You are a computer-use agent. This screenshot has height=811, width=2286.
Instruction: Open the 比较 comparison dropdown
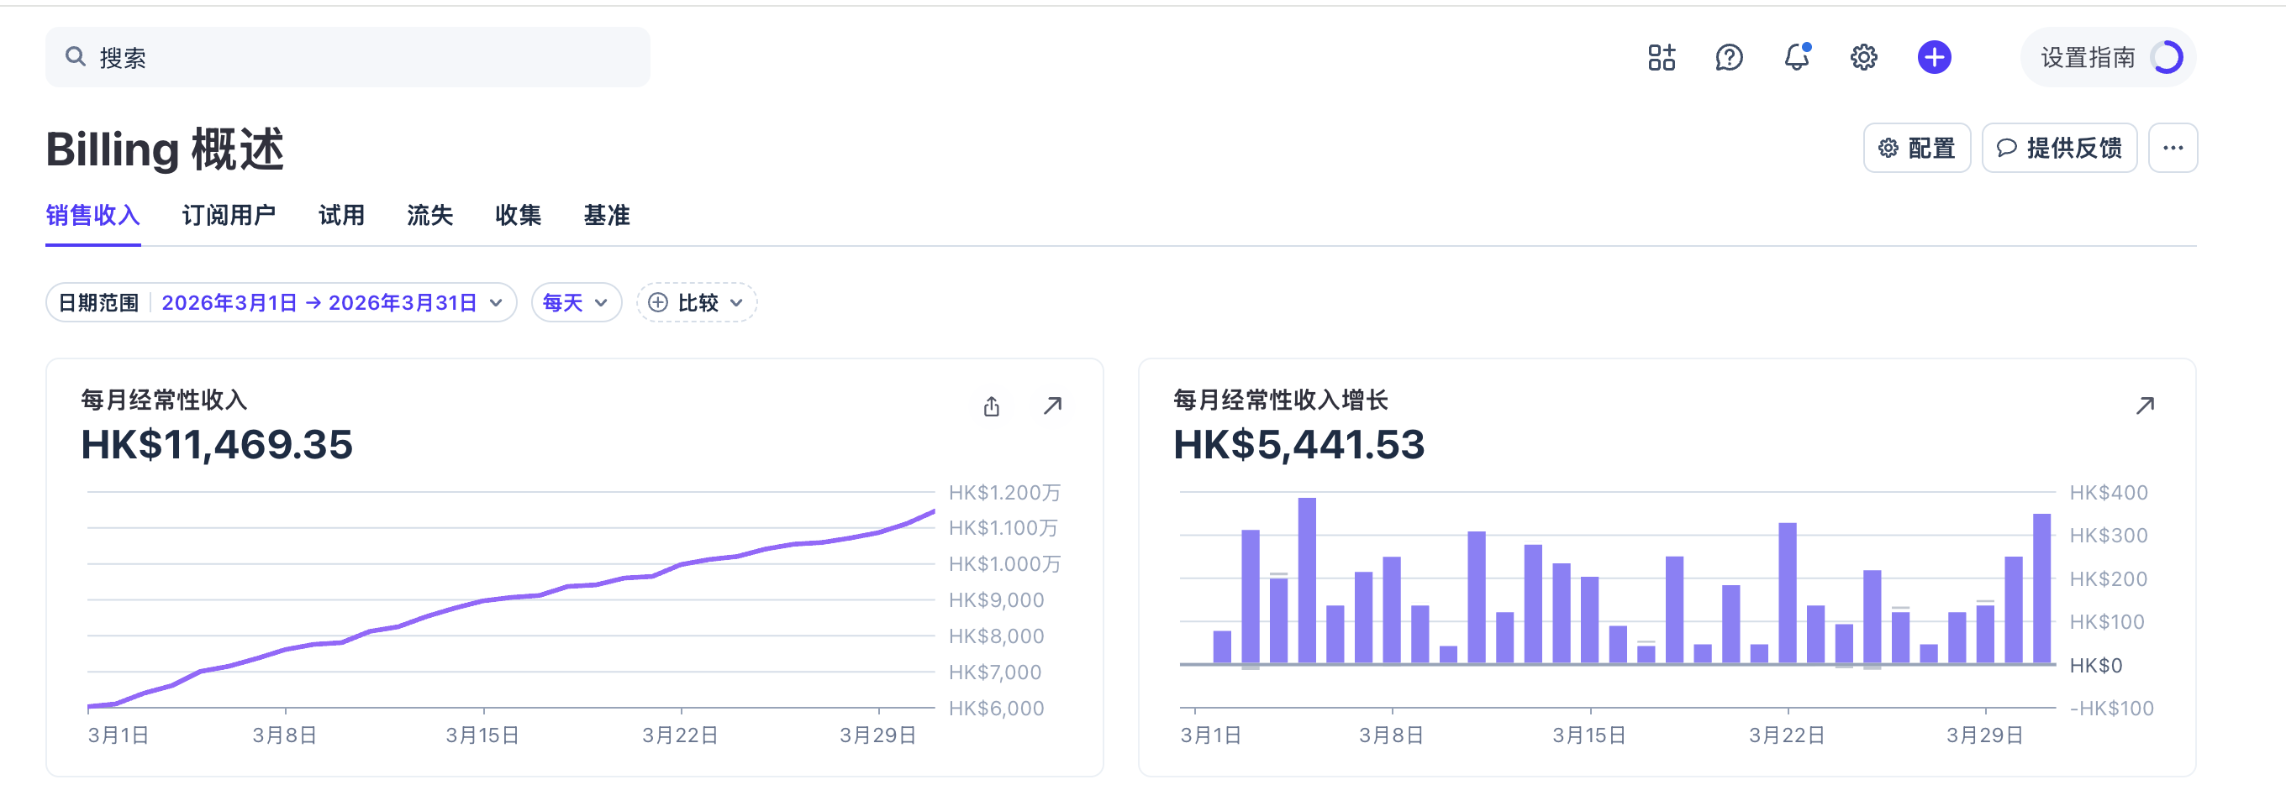[x=696, y=303]
